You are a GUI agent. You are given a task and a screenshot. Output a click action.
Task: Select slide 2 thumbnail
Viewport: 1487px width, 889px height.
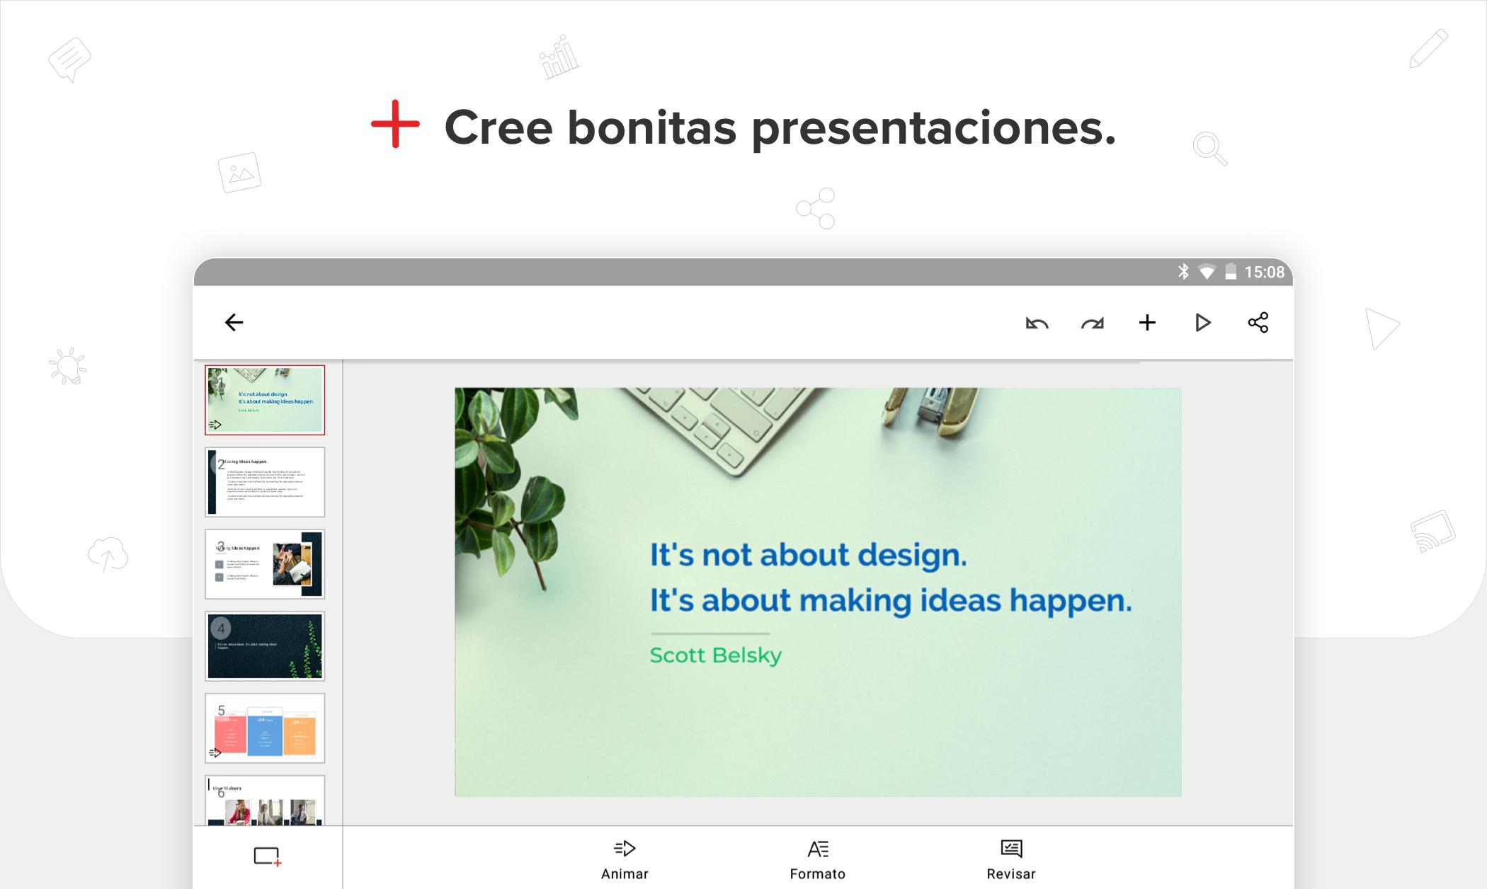point(265,482)
